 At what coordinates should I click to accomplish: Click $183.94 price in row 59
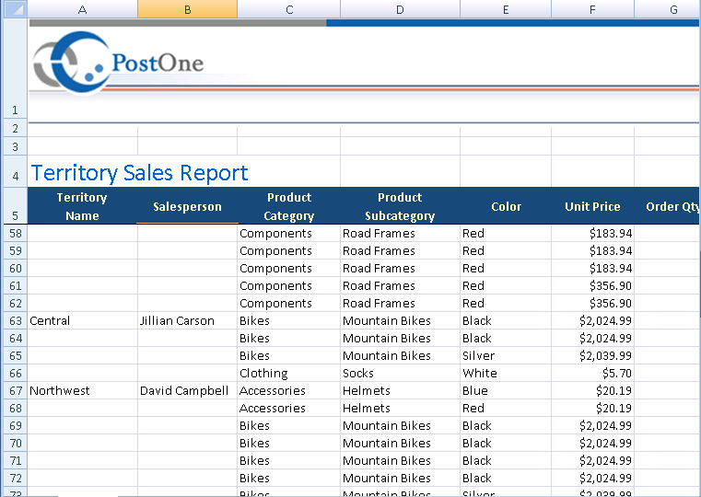point(593,251)
